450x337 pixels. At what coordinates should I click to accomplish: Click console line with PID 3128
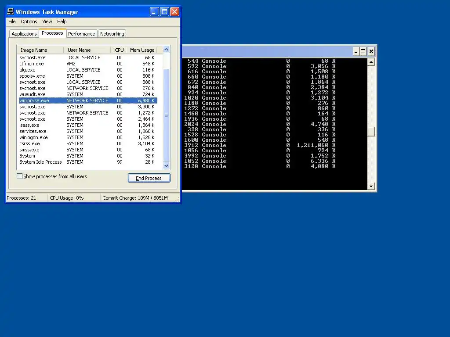coord(260,166)
